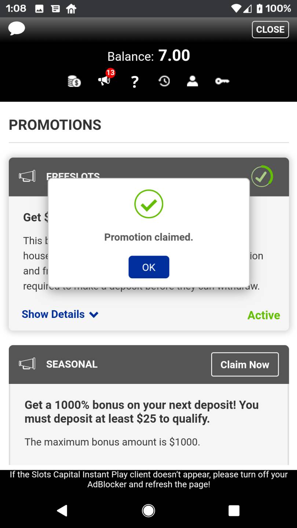The height and width of the screenshot is (528, 297).
Task: Confirm dialog with OK button
Action: 149,267
